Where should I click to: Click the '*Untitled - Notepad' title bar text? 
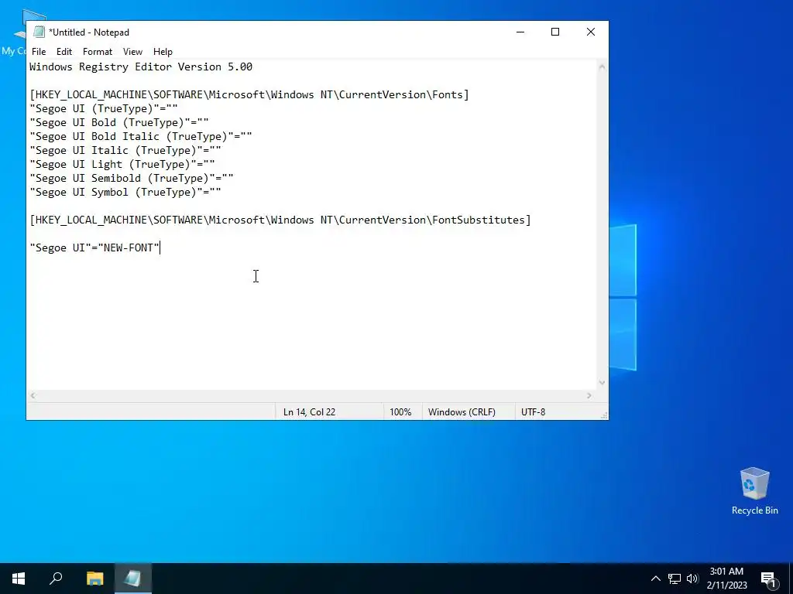point(89,32)
